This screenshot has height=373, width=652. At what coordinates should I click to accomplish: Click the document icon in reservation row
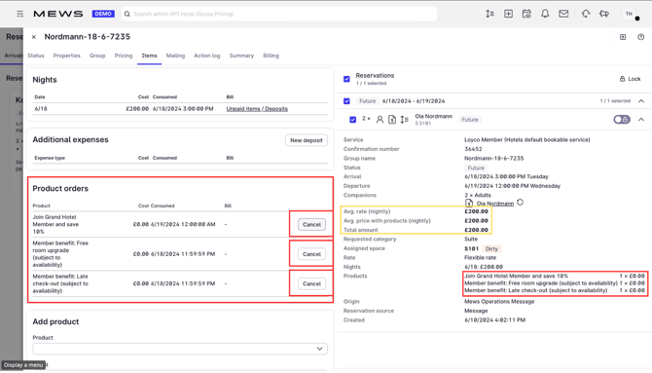pyautogui.click(x=392, y=120)
